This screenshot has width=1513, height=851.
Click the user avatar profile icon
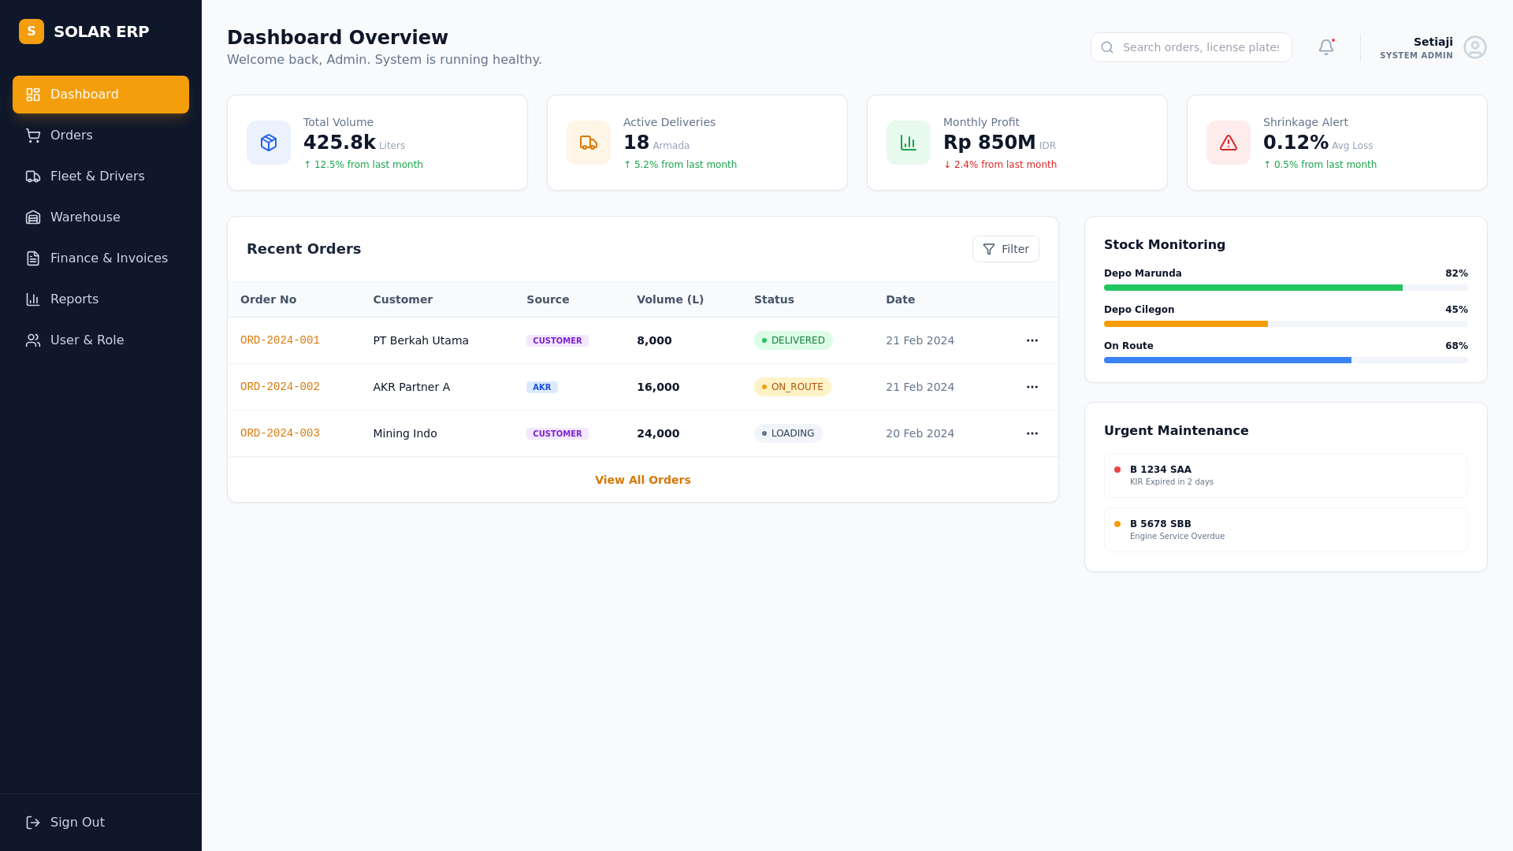1475,47
